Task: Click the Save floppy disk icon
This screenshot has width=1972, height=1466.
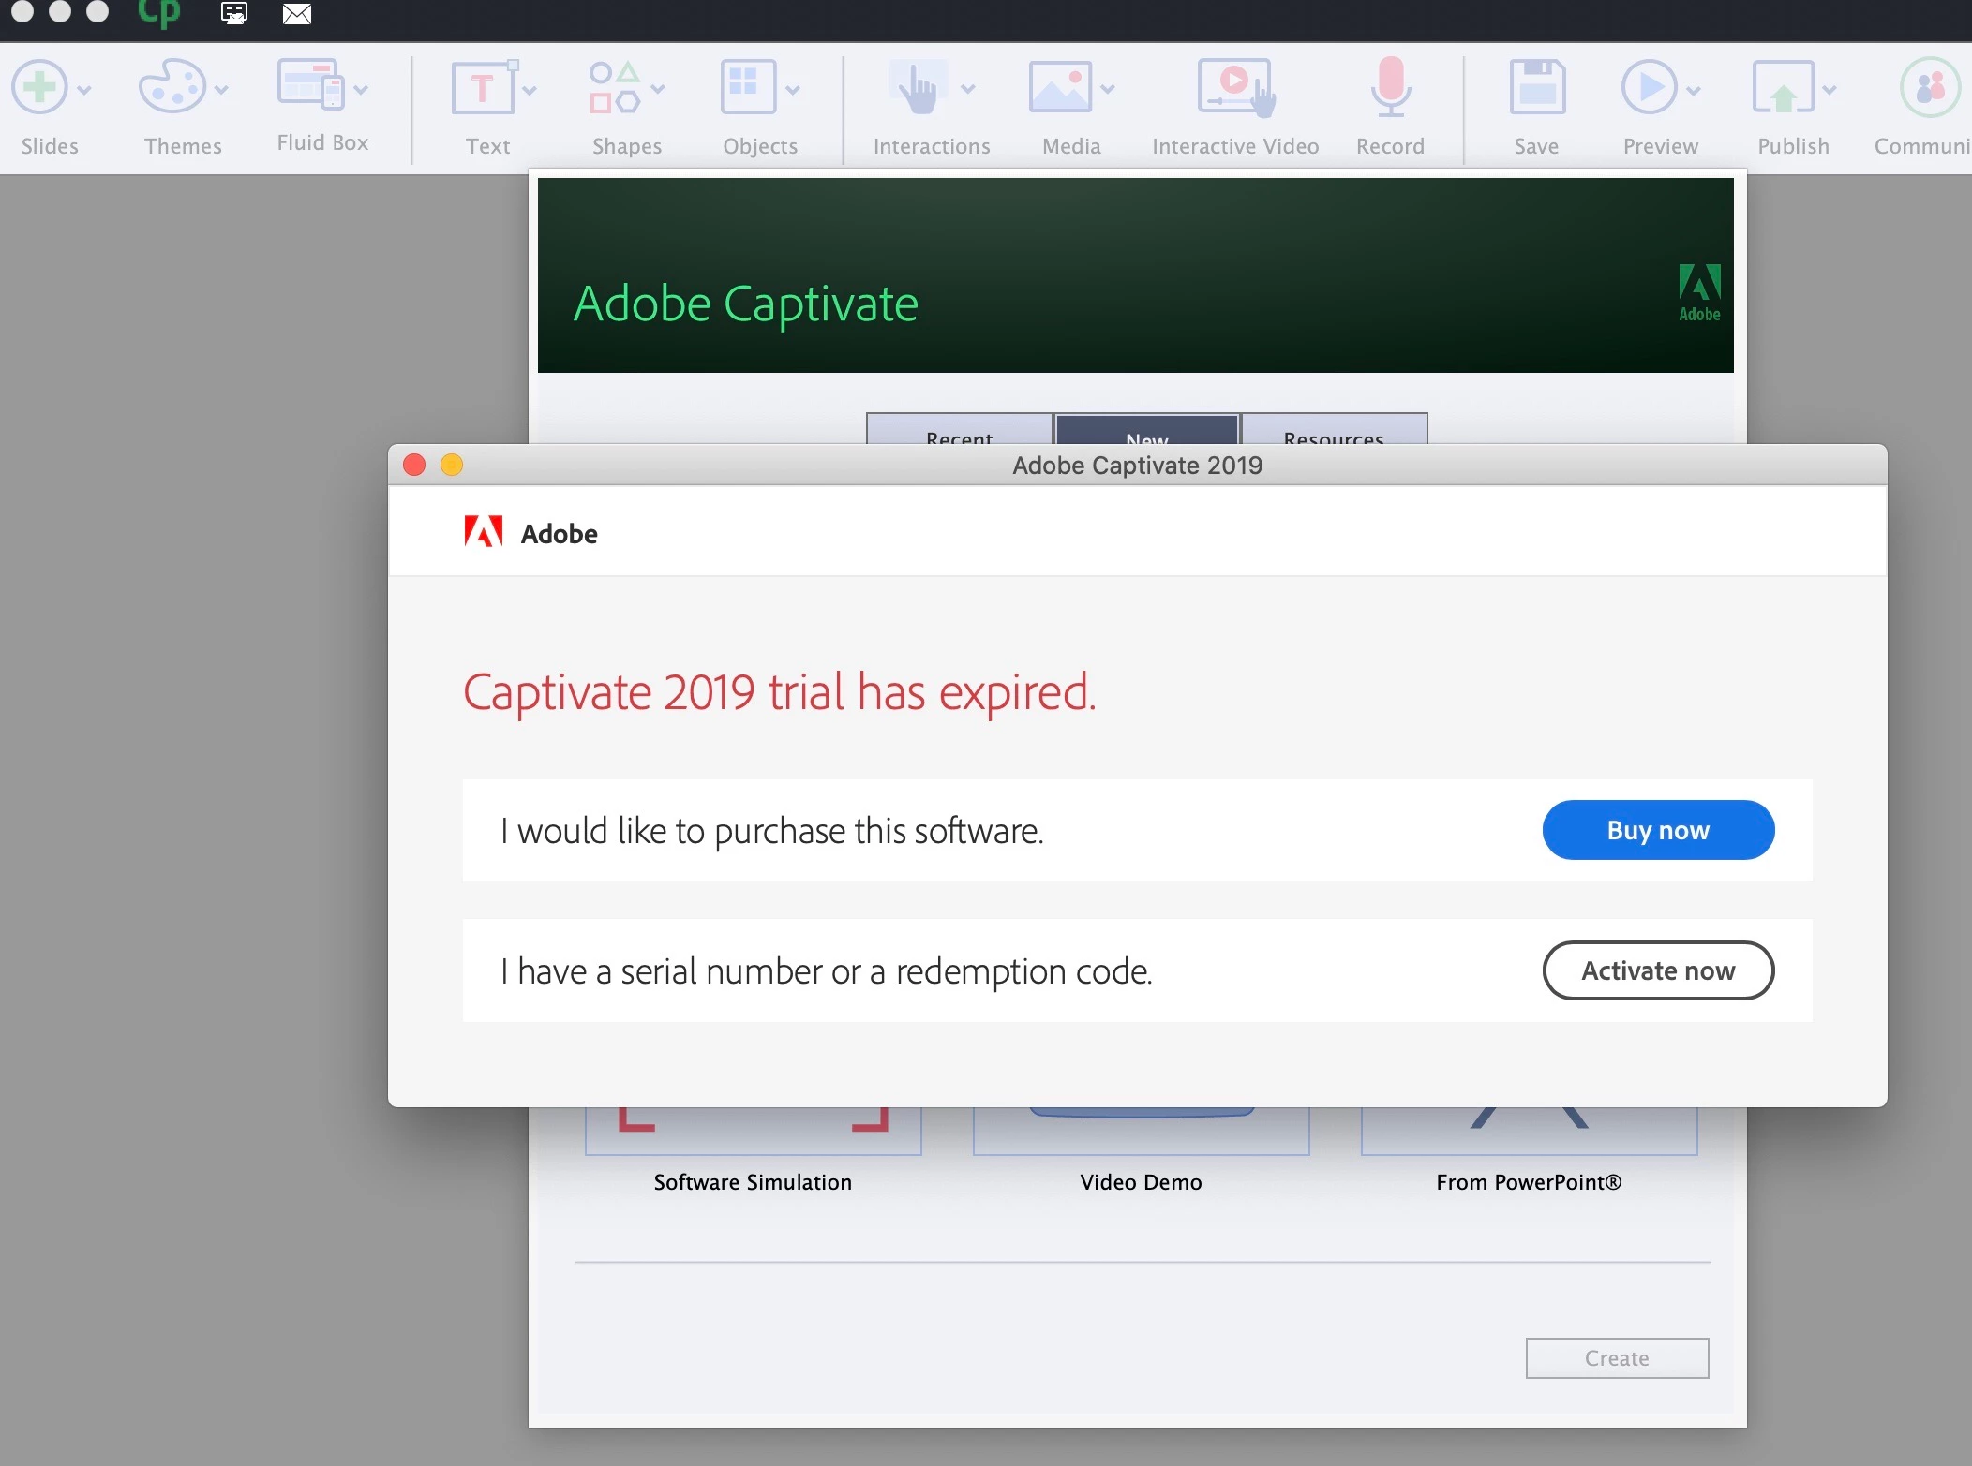Action: [1536, 88]
